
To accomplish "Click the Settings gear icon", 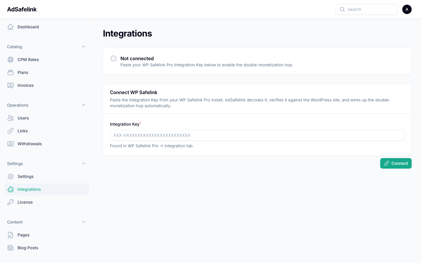I will pyautogui.click(x=11, y=177).
